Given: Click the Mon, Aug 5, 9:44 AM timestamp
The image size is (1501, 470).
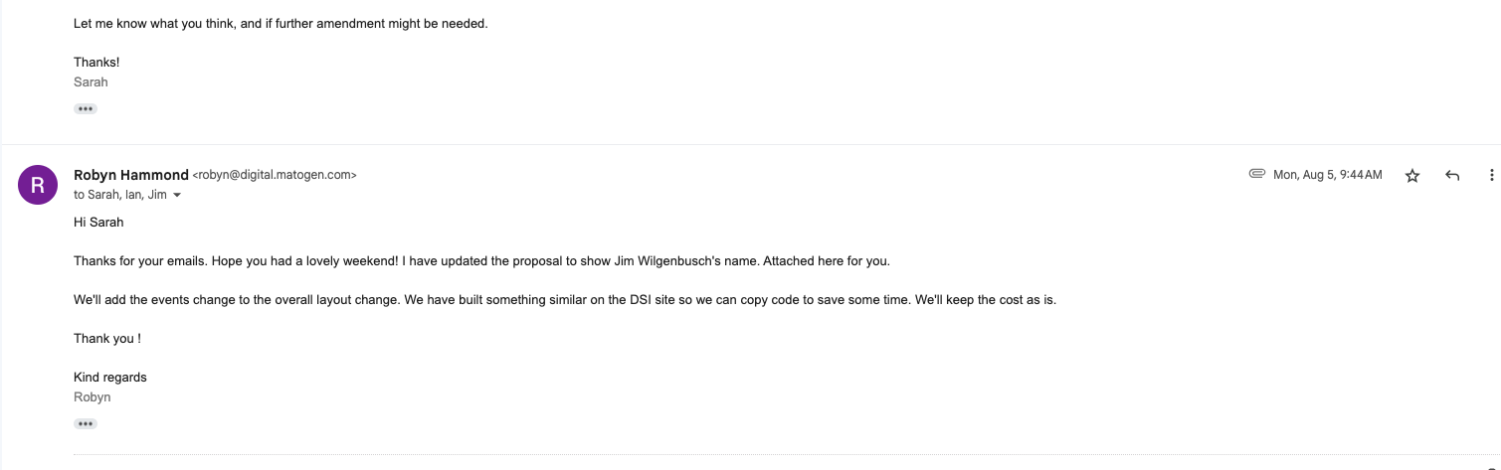Looking at the screenshot, I should click(x=1327, y=175).
